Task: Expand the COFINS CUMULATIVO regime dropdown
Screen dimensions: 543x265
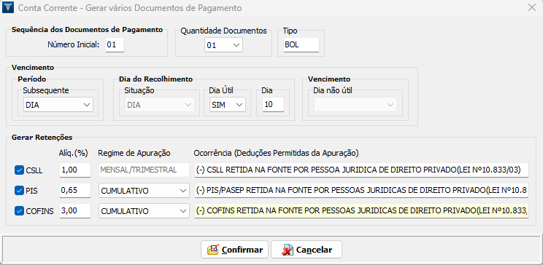Action: [x=144, y=210]
